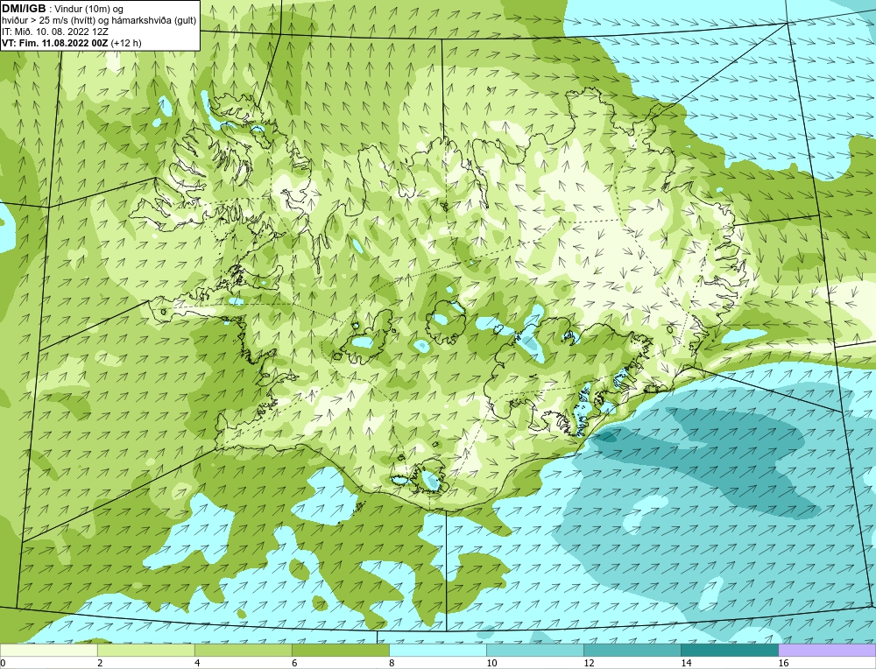Click the legend label '4'
The width and height of the screenshot is (876, 669).
pos(196,663)
